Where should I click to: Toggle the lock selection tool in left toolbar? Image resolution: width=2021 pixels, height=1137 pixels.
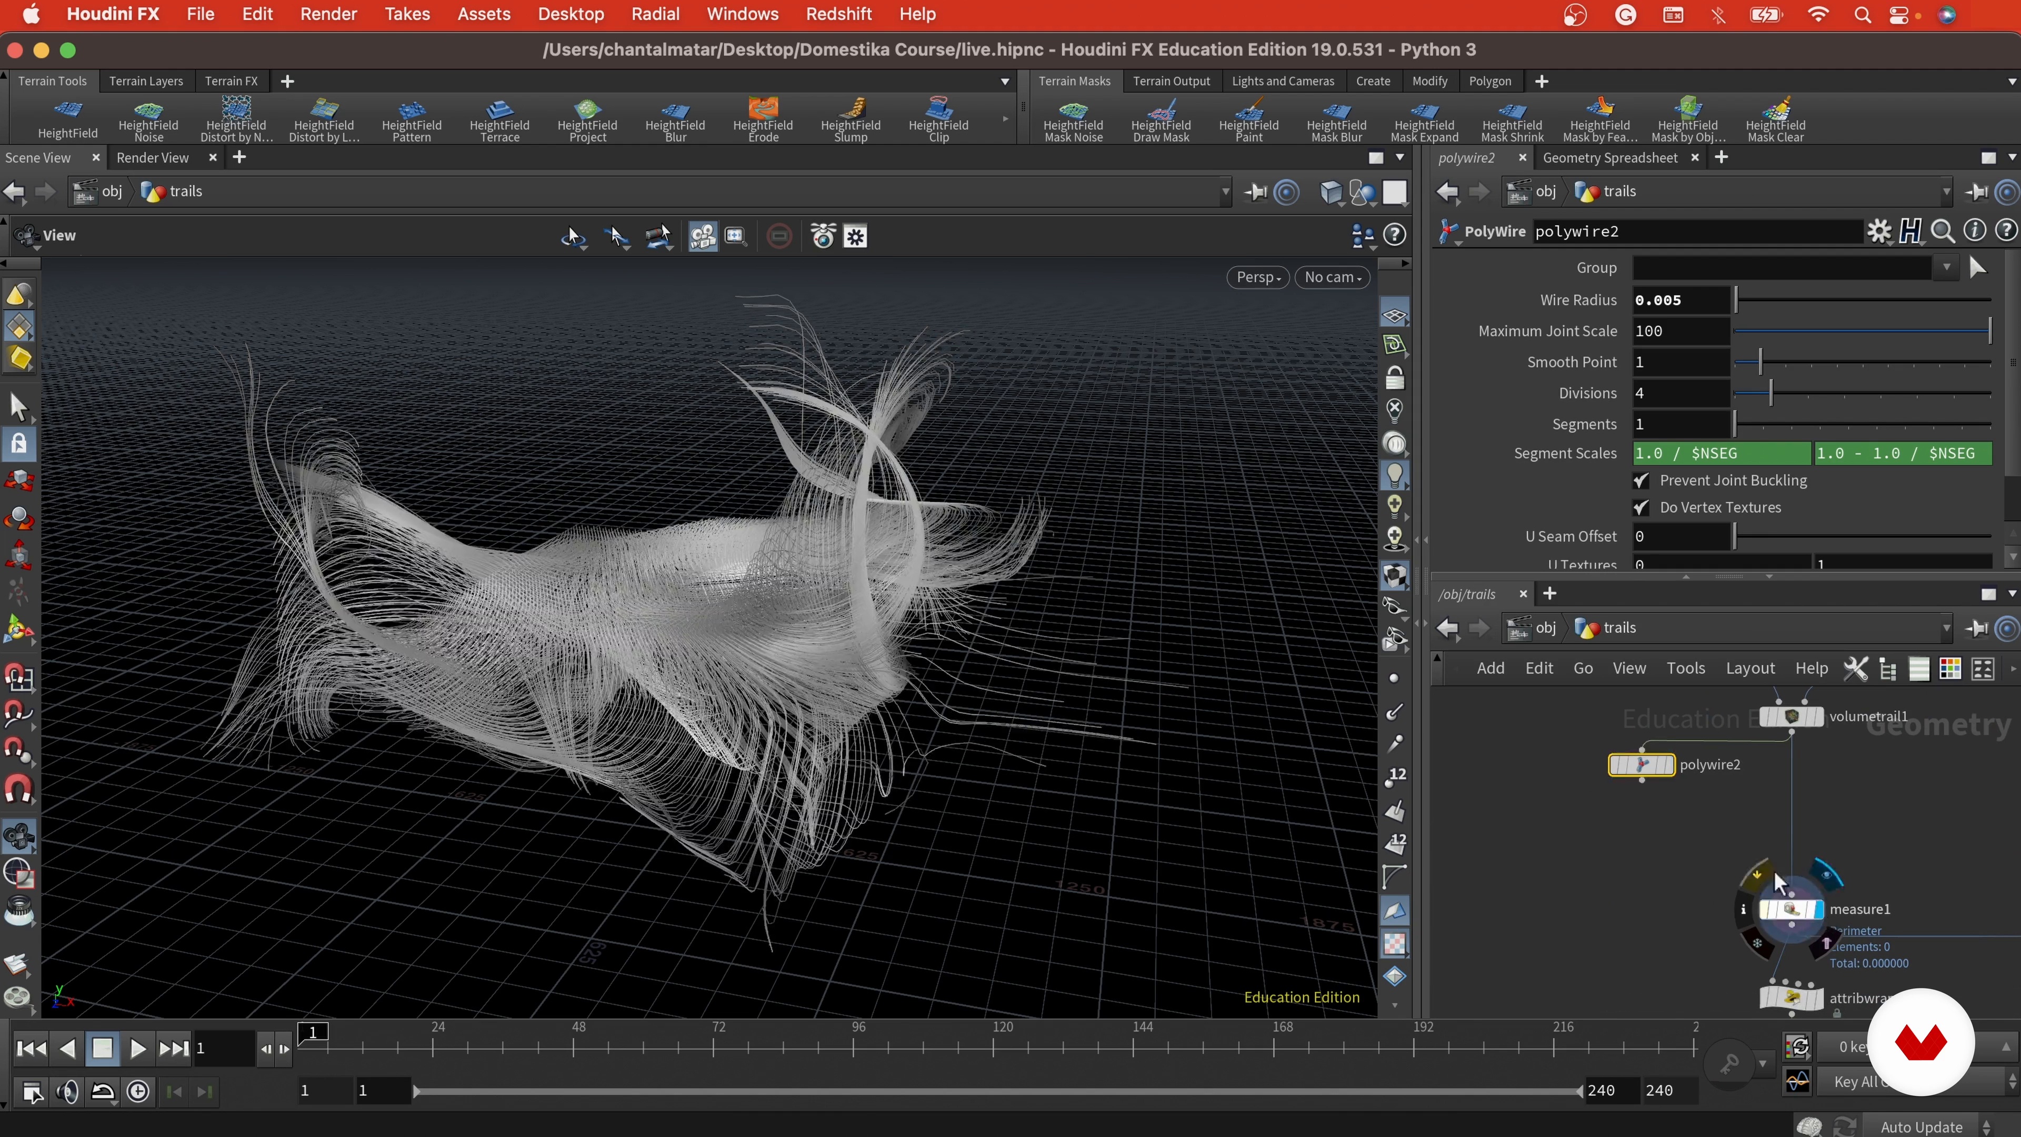19,444
